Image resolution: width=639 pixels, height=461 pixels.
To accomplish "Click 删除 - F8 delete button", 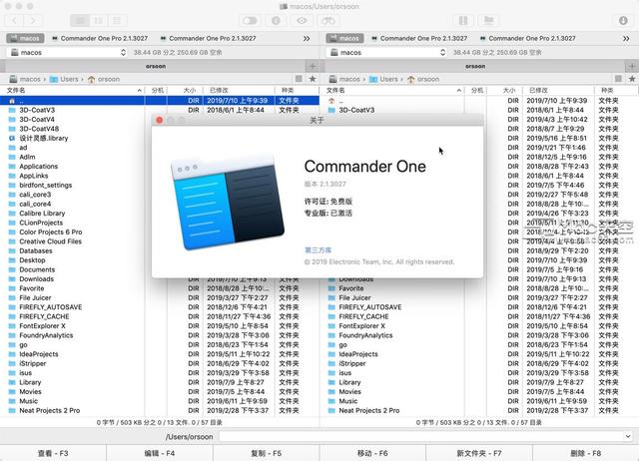I will click(x=586, y=453).
